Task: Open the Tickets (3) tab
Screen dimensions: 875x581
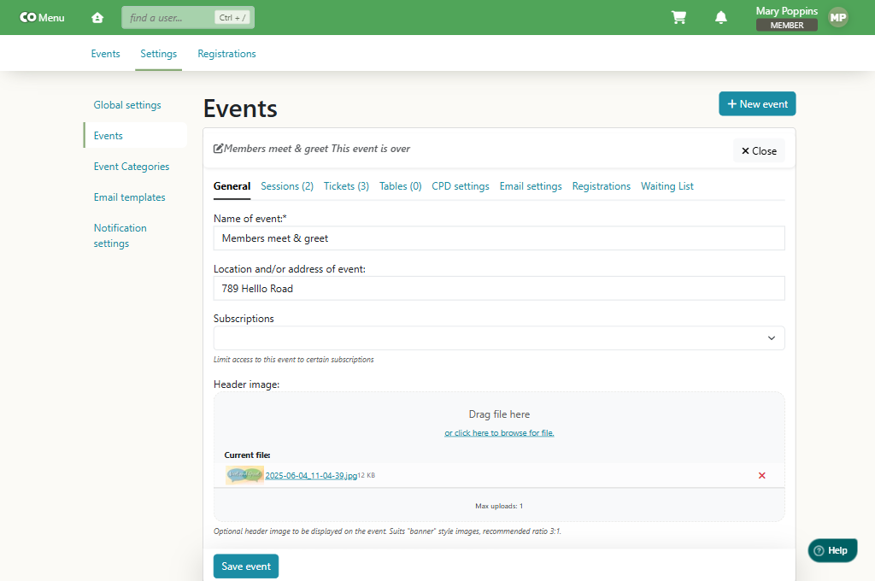Action: (x=346, y=186)
